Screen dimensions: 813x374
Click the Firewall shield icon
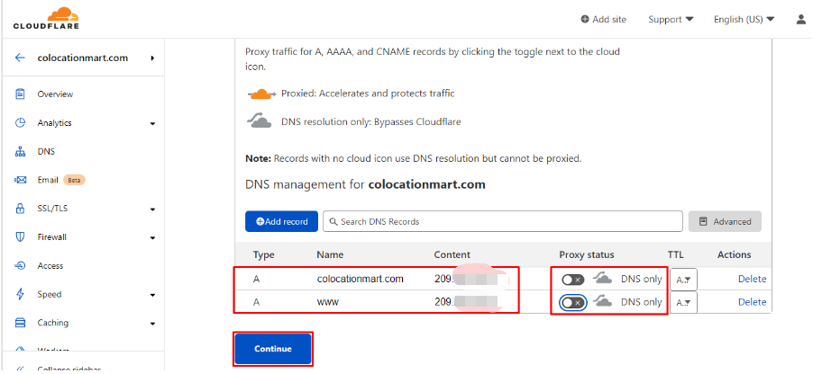coord(20,237)
